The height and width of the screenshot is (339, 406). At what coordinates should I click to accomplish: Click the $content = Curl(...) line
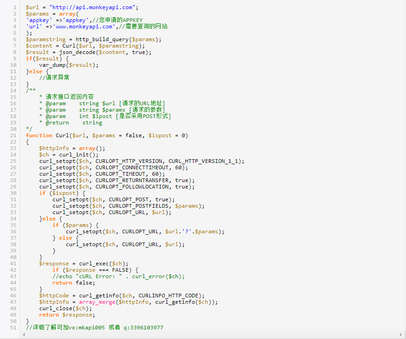[85, 46]
